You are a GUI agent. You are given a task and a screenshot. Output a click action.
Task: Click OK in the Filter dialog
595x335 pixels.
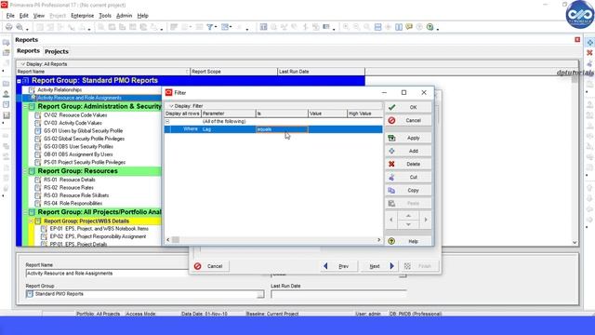(408, 108)
